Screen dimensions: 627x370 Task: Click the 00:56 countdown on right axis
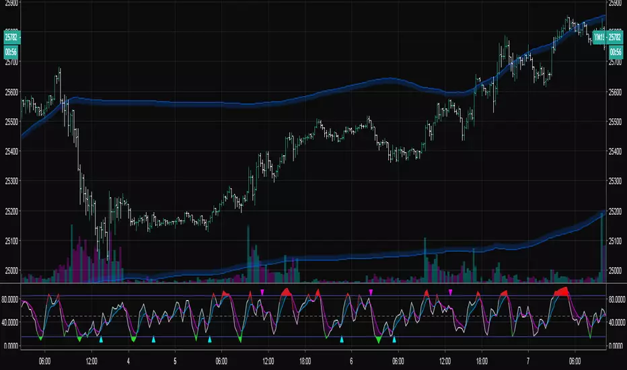[616, 52]
